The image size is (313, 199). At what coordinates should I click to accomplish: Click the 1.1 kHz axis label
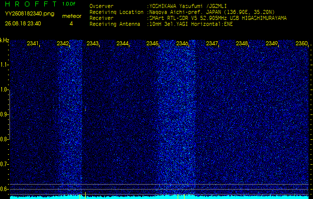(x=4, y=65)
